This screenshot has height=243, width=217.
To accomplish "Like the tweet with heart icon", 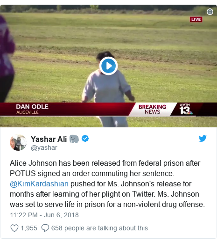I will (14, 228).
